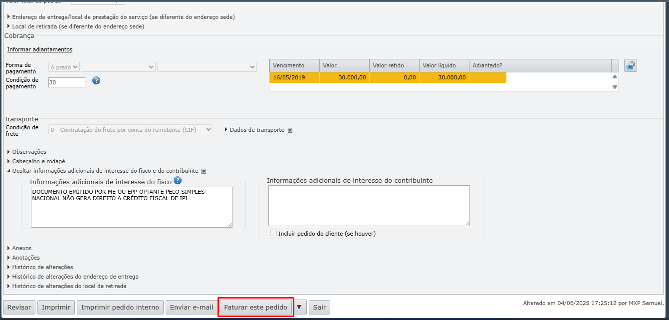The image size is (669, 320).
Task: Open arrow dropdown next to Faturar este pedido
Action: (299, 307)
